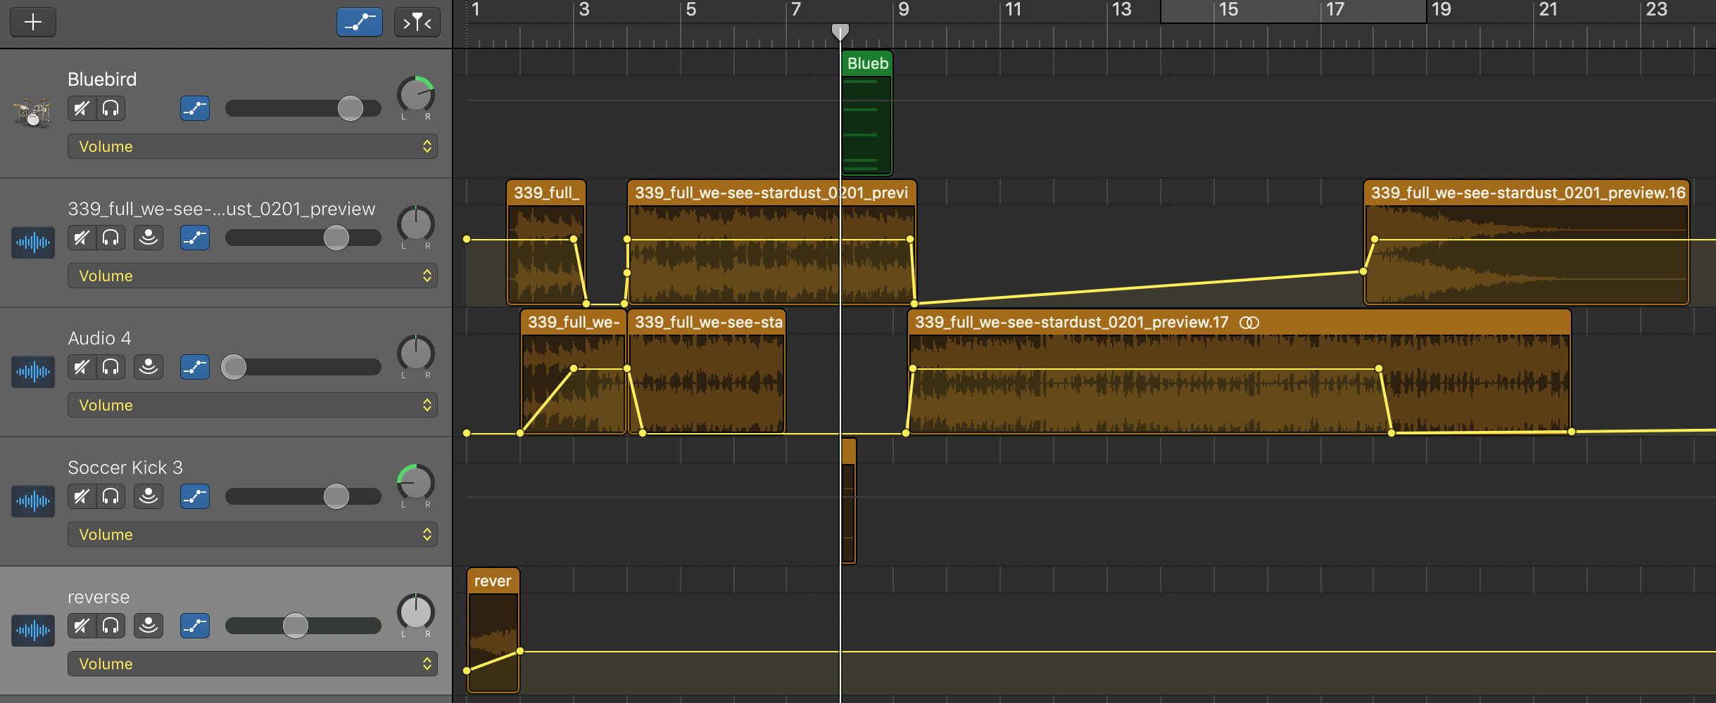Select the reverse track name
1716x703 pixels.
coord(99,597)
